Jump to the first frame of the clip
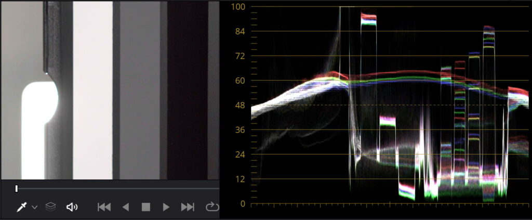Screen dimensions: 532x220 coord(104,207)
